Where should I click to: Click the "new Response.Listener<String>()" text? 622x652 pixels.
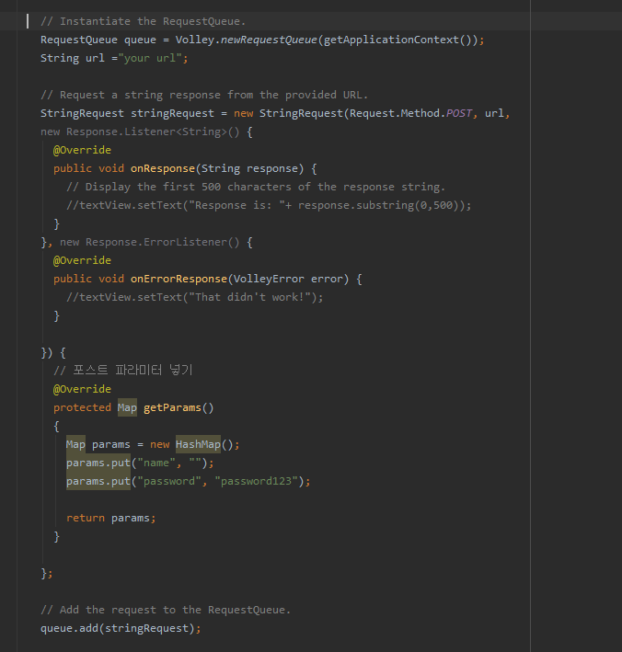pos(140,132)
